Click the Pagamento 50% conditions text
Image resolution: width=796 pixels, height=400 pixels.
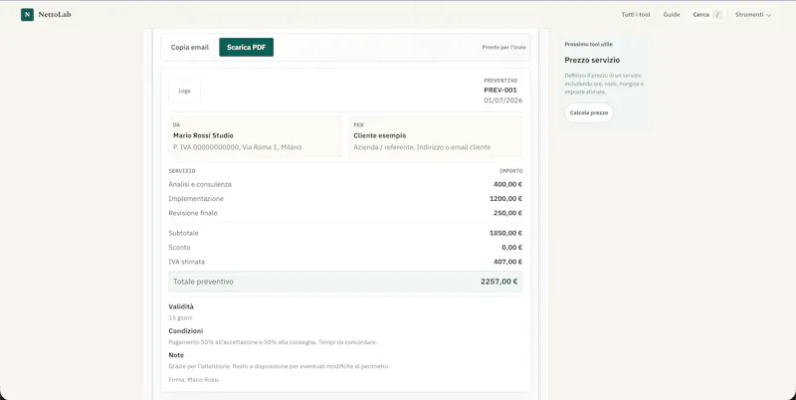pyautogui.click(x=273, y=342)
